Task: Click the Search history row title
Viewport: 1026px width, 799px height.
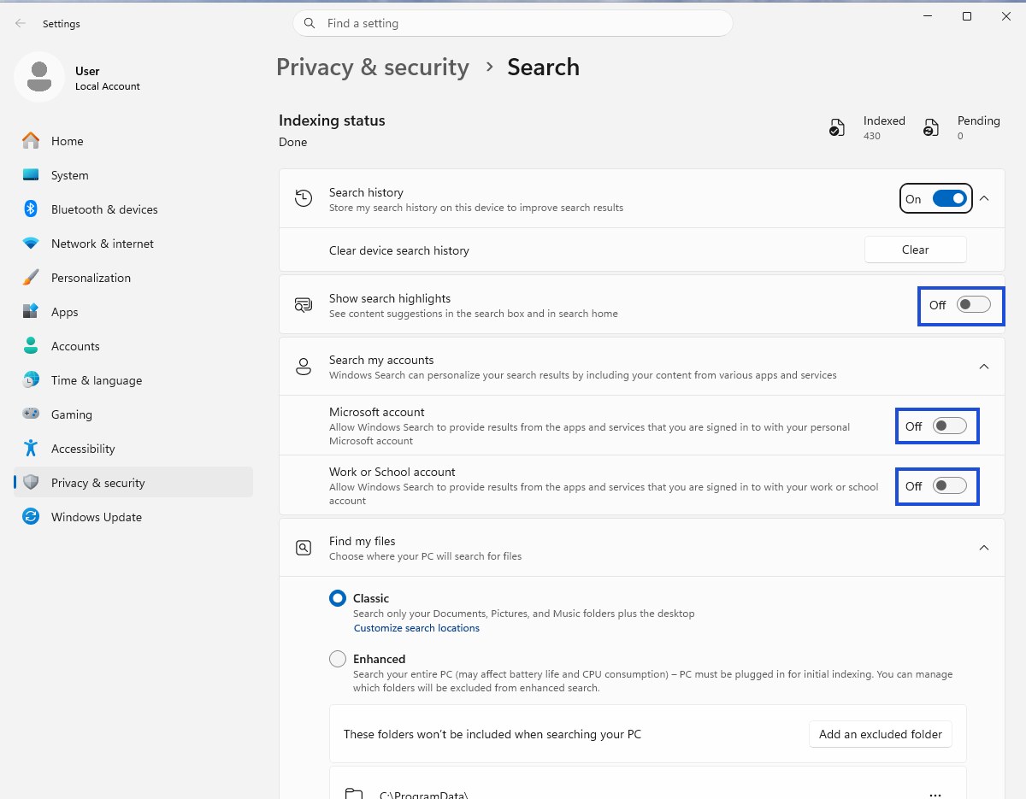Action: 366,192
